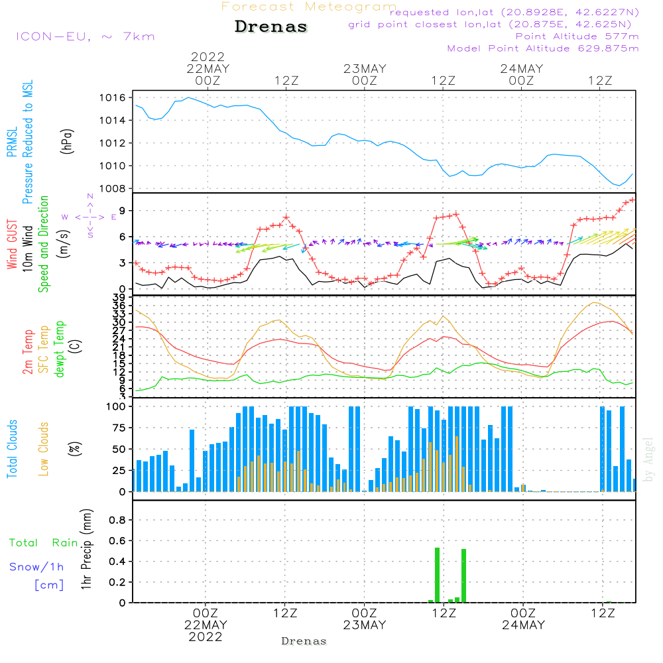Click the '(m/s)' unit label
This screenshot has width=663, height=663.
click(64, 244)
